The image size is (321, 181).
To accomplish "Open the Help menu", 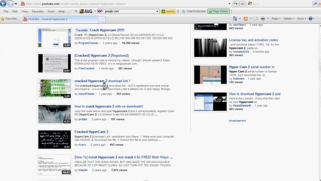I will click(61, 12).
